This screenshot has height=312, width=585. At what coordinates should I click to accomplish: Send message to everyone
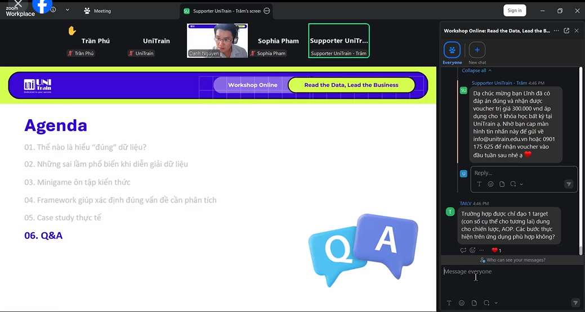click(575, 302)
